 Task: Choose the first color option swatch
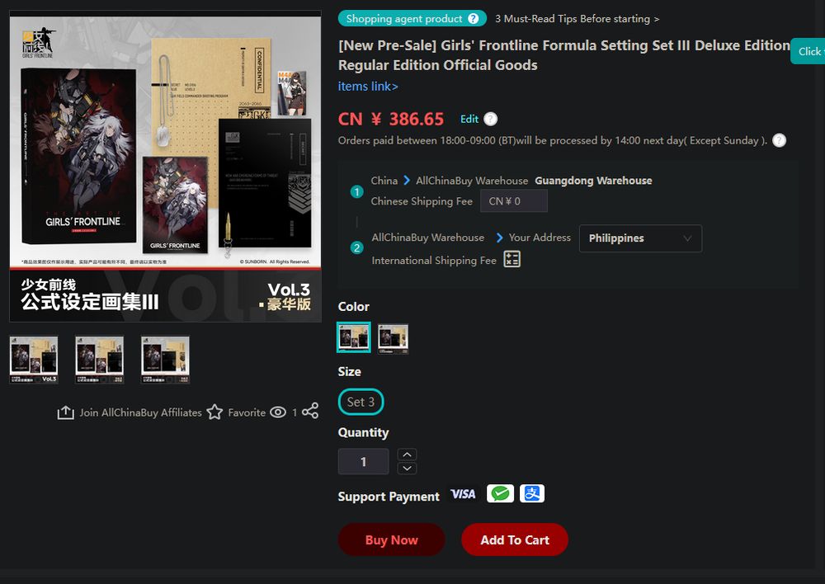[354, 337]
